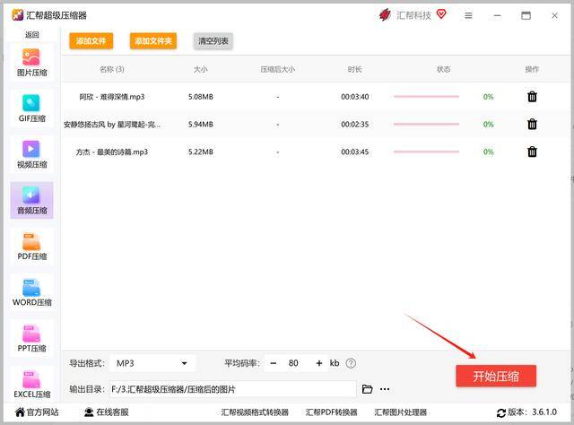Open the 汇帮视频格式转换器 link

click(x=255, y=412)
